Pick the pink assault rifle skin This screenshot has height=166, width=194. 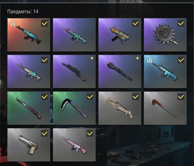(x=74, y=145)
